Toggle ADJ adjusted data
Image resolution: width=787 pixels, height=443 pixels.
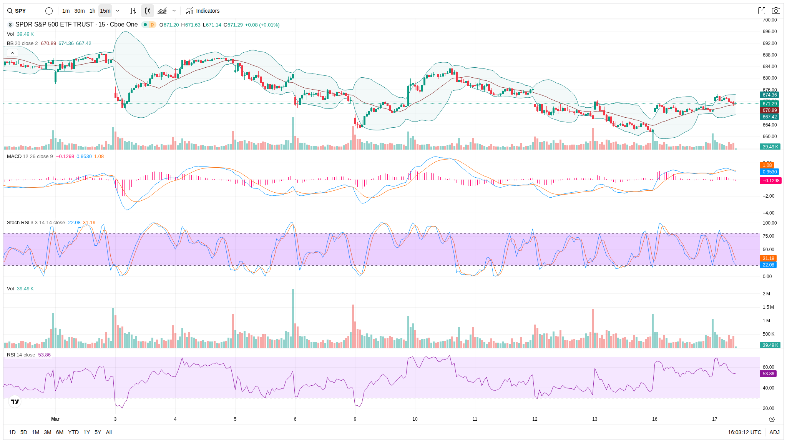click(x=774, y=432)
